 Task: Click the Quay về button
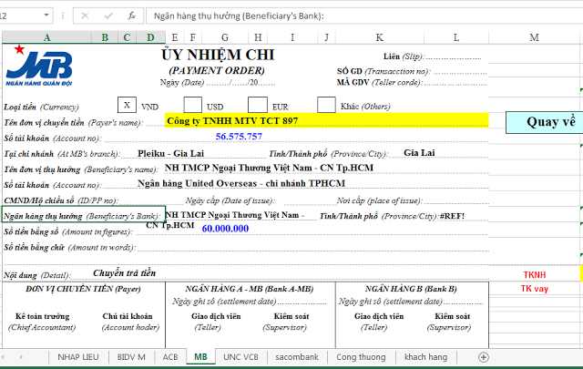click(x=543, y=122)
